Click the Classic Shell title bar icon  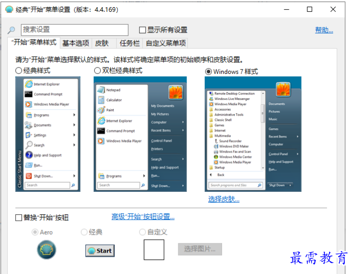9,10
